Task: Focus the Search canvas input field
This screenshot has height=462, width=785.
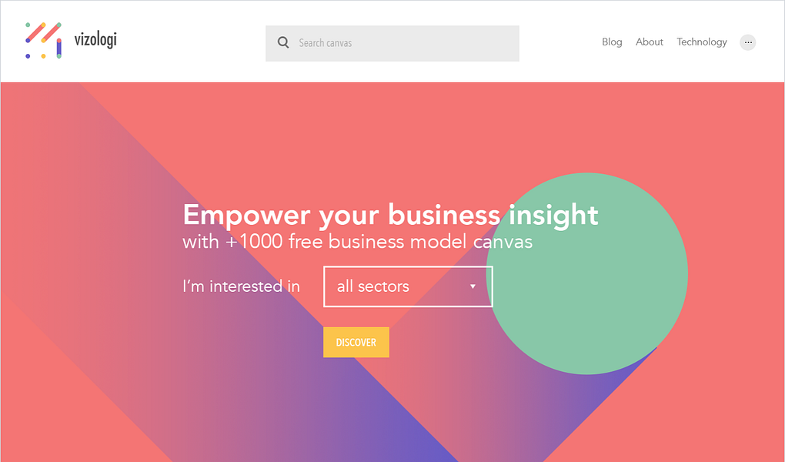Action: coord(392,44)
